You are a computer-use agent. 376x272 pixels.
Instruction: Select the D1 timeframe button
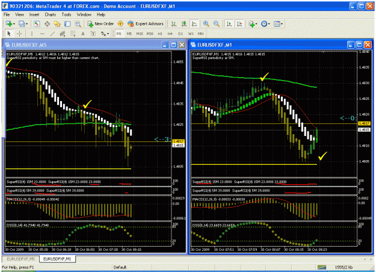point(180,34)
